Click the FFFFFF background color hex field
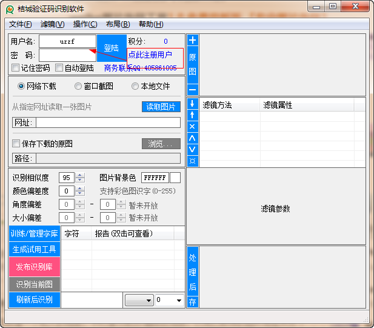This screenshot has width=374, height=328. [x=155, y=178]
